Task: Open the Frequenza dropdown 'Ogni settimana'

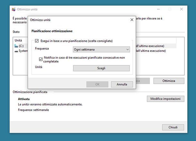Action: click(x=102, y=50)
